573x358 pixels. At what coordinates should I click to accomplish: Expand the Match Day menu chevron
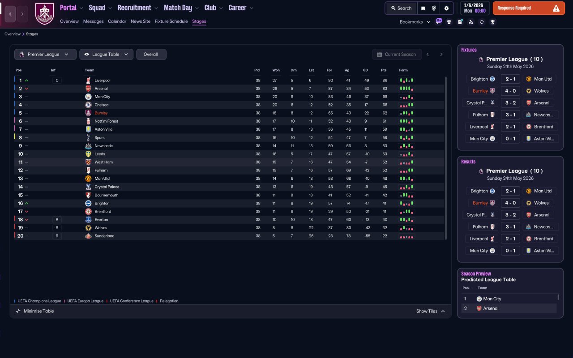pos(197,8)
